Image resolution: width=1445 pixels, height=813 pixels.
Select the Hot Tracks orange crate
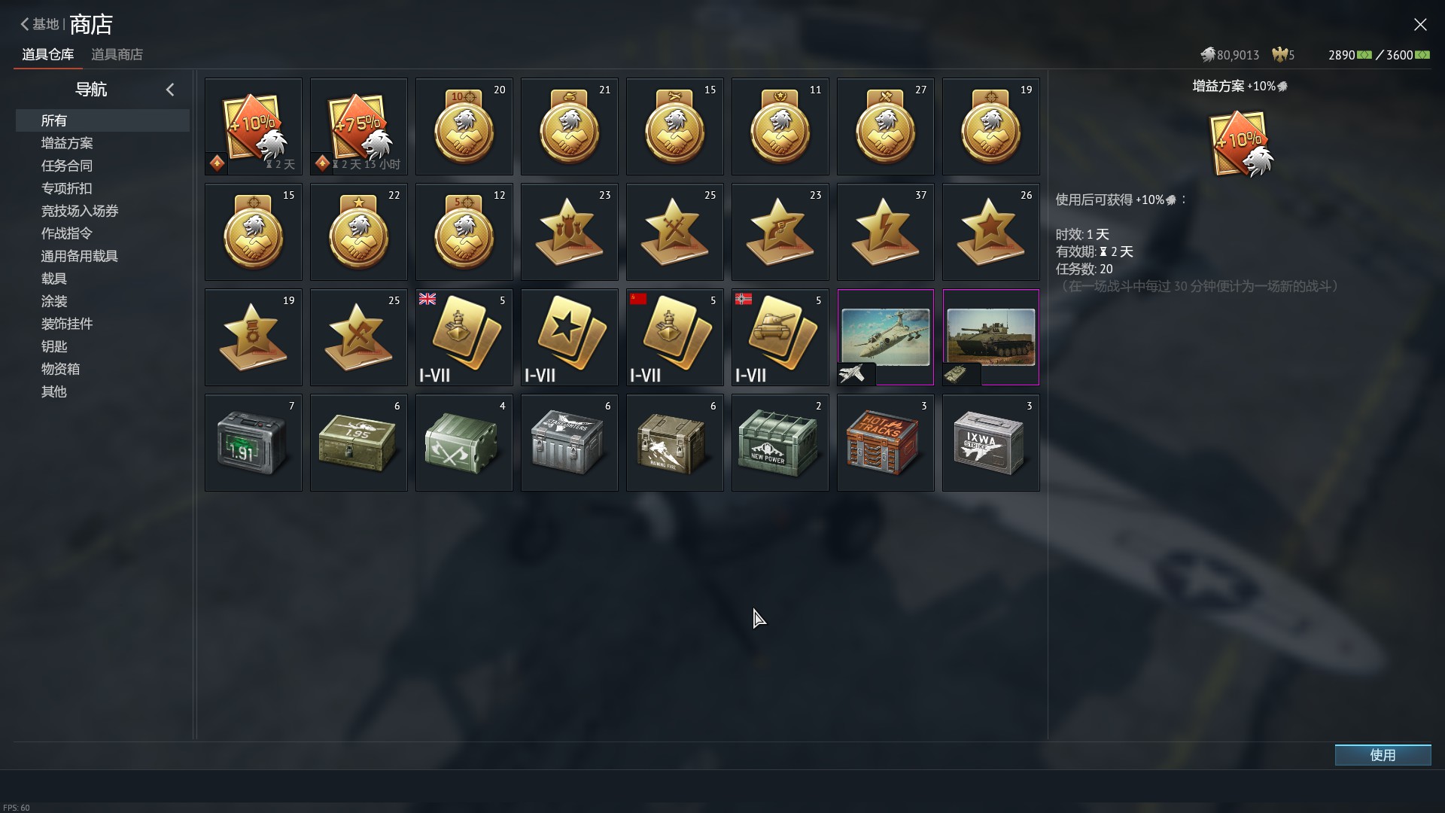click(886, 443)
